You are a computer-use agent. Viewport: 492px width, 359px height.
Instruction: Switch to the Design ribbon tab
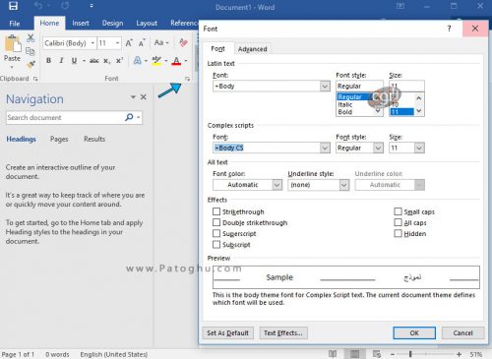pos(112,23)
